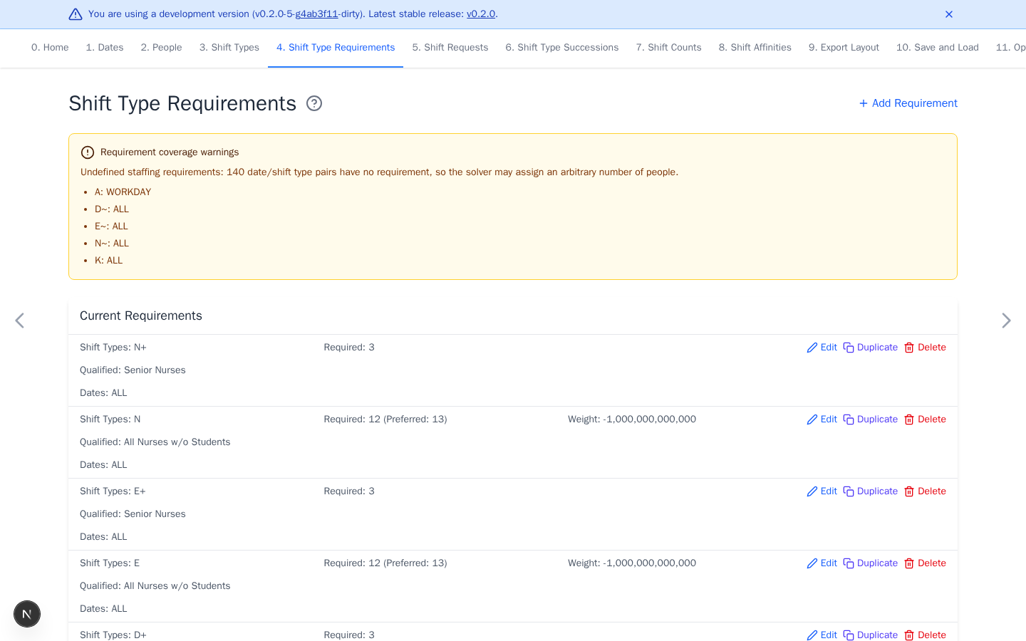1026x641 pixels.
Task: Open the 2. People tab
Action: (x=162, y=48)
